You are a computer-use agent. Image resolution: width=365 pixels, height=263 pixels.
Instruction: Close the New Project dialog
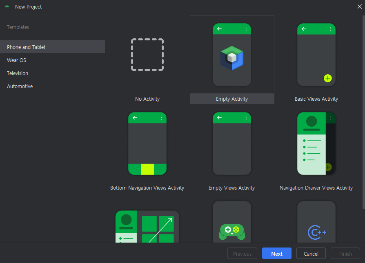tap(360, 7)
